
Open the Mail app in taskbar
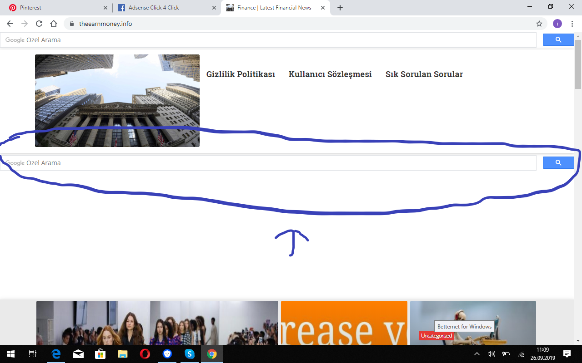(78, 354)
